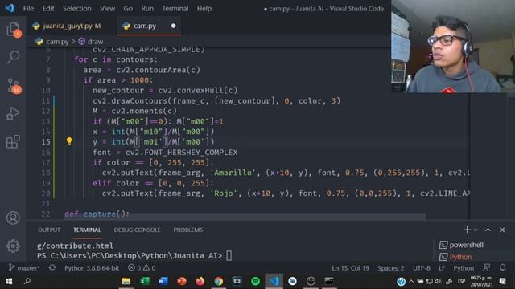Open Spotify from the taskbar
This screenshot has width=515, height=289.
[x=255, y=281]
